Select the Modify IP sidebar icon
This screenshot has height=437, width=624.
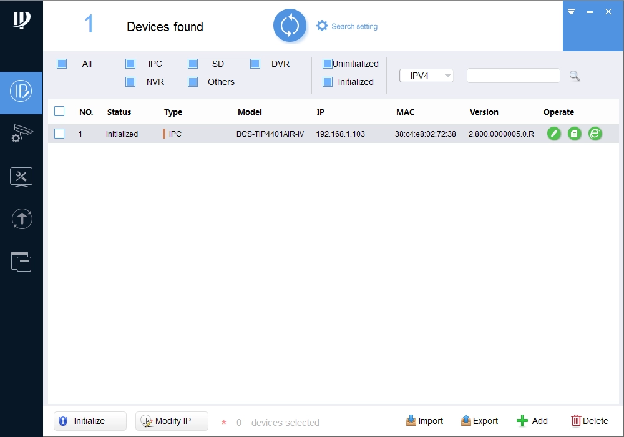21,91
